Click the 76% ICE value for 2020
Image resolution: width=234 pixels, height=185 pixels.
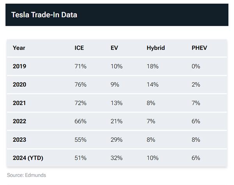80,85
